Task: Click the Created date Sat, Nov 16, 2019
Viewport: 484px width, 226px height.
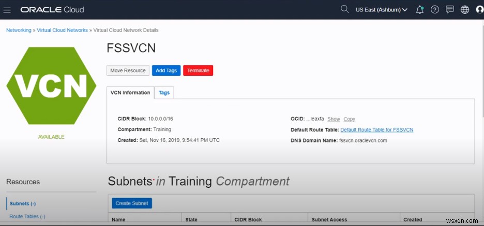Action: point(179,140)
